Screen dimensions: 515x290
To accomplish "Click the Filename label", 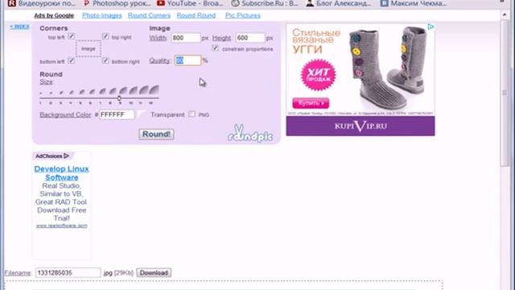I will pyautogui.click(x=18, y=273).
